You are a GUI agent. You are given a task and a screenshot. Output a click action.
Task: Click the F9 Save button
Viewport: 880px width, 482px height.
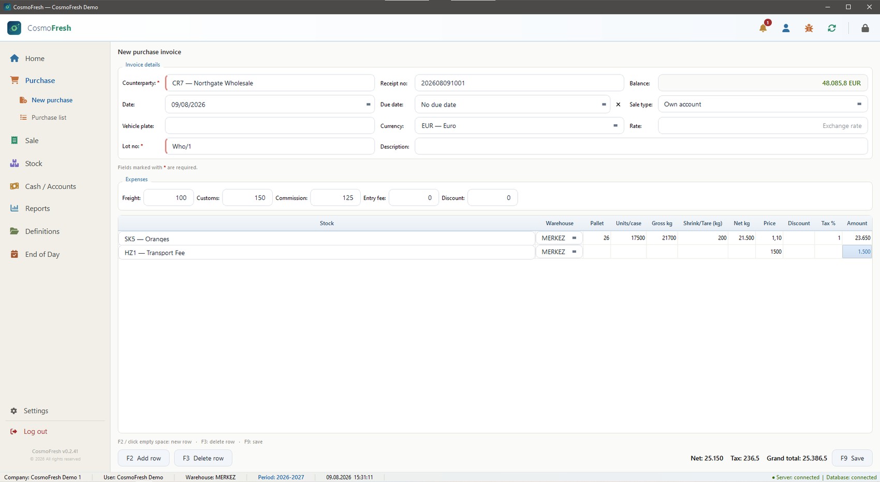pos(852,458)
